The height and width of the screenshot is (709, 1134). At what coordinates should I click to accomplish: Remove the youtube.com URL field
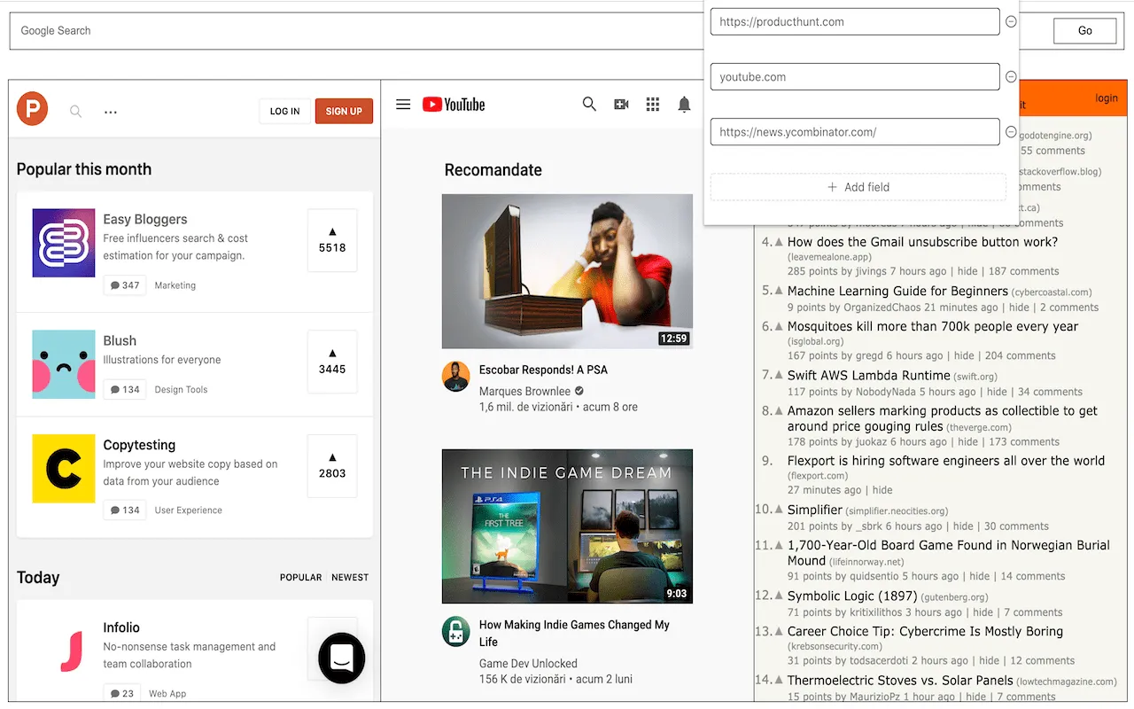pyautogui.click(x=1011, y=77)
